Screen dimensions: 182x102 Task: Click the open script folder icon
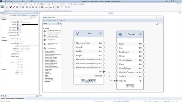click(44, 20)
